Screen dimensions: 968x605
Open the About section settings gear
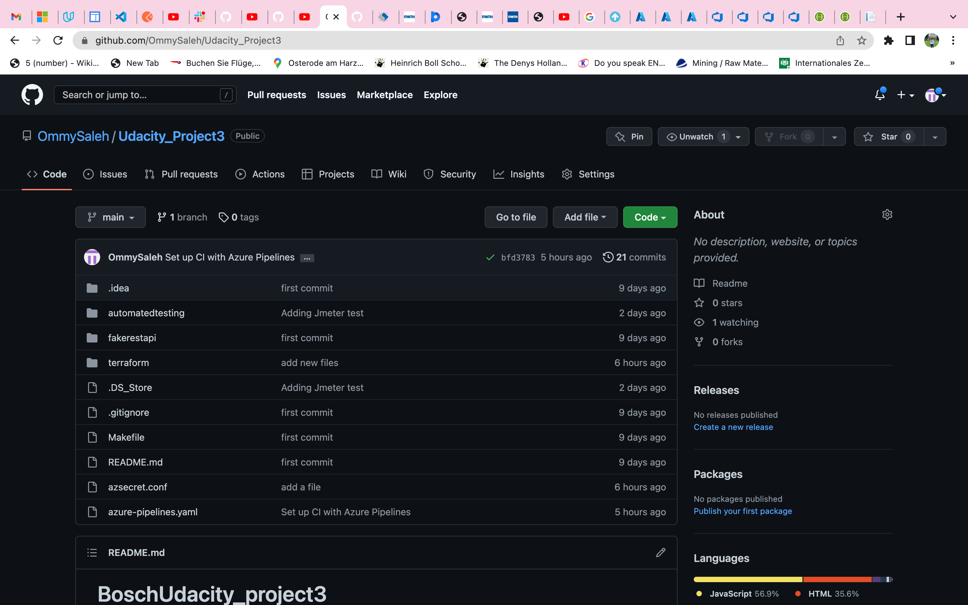(887, 214)
